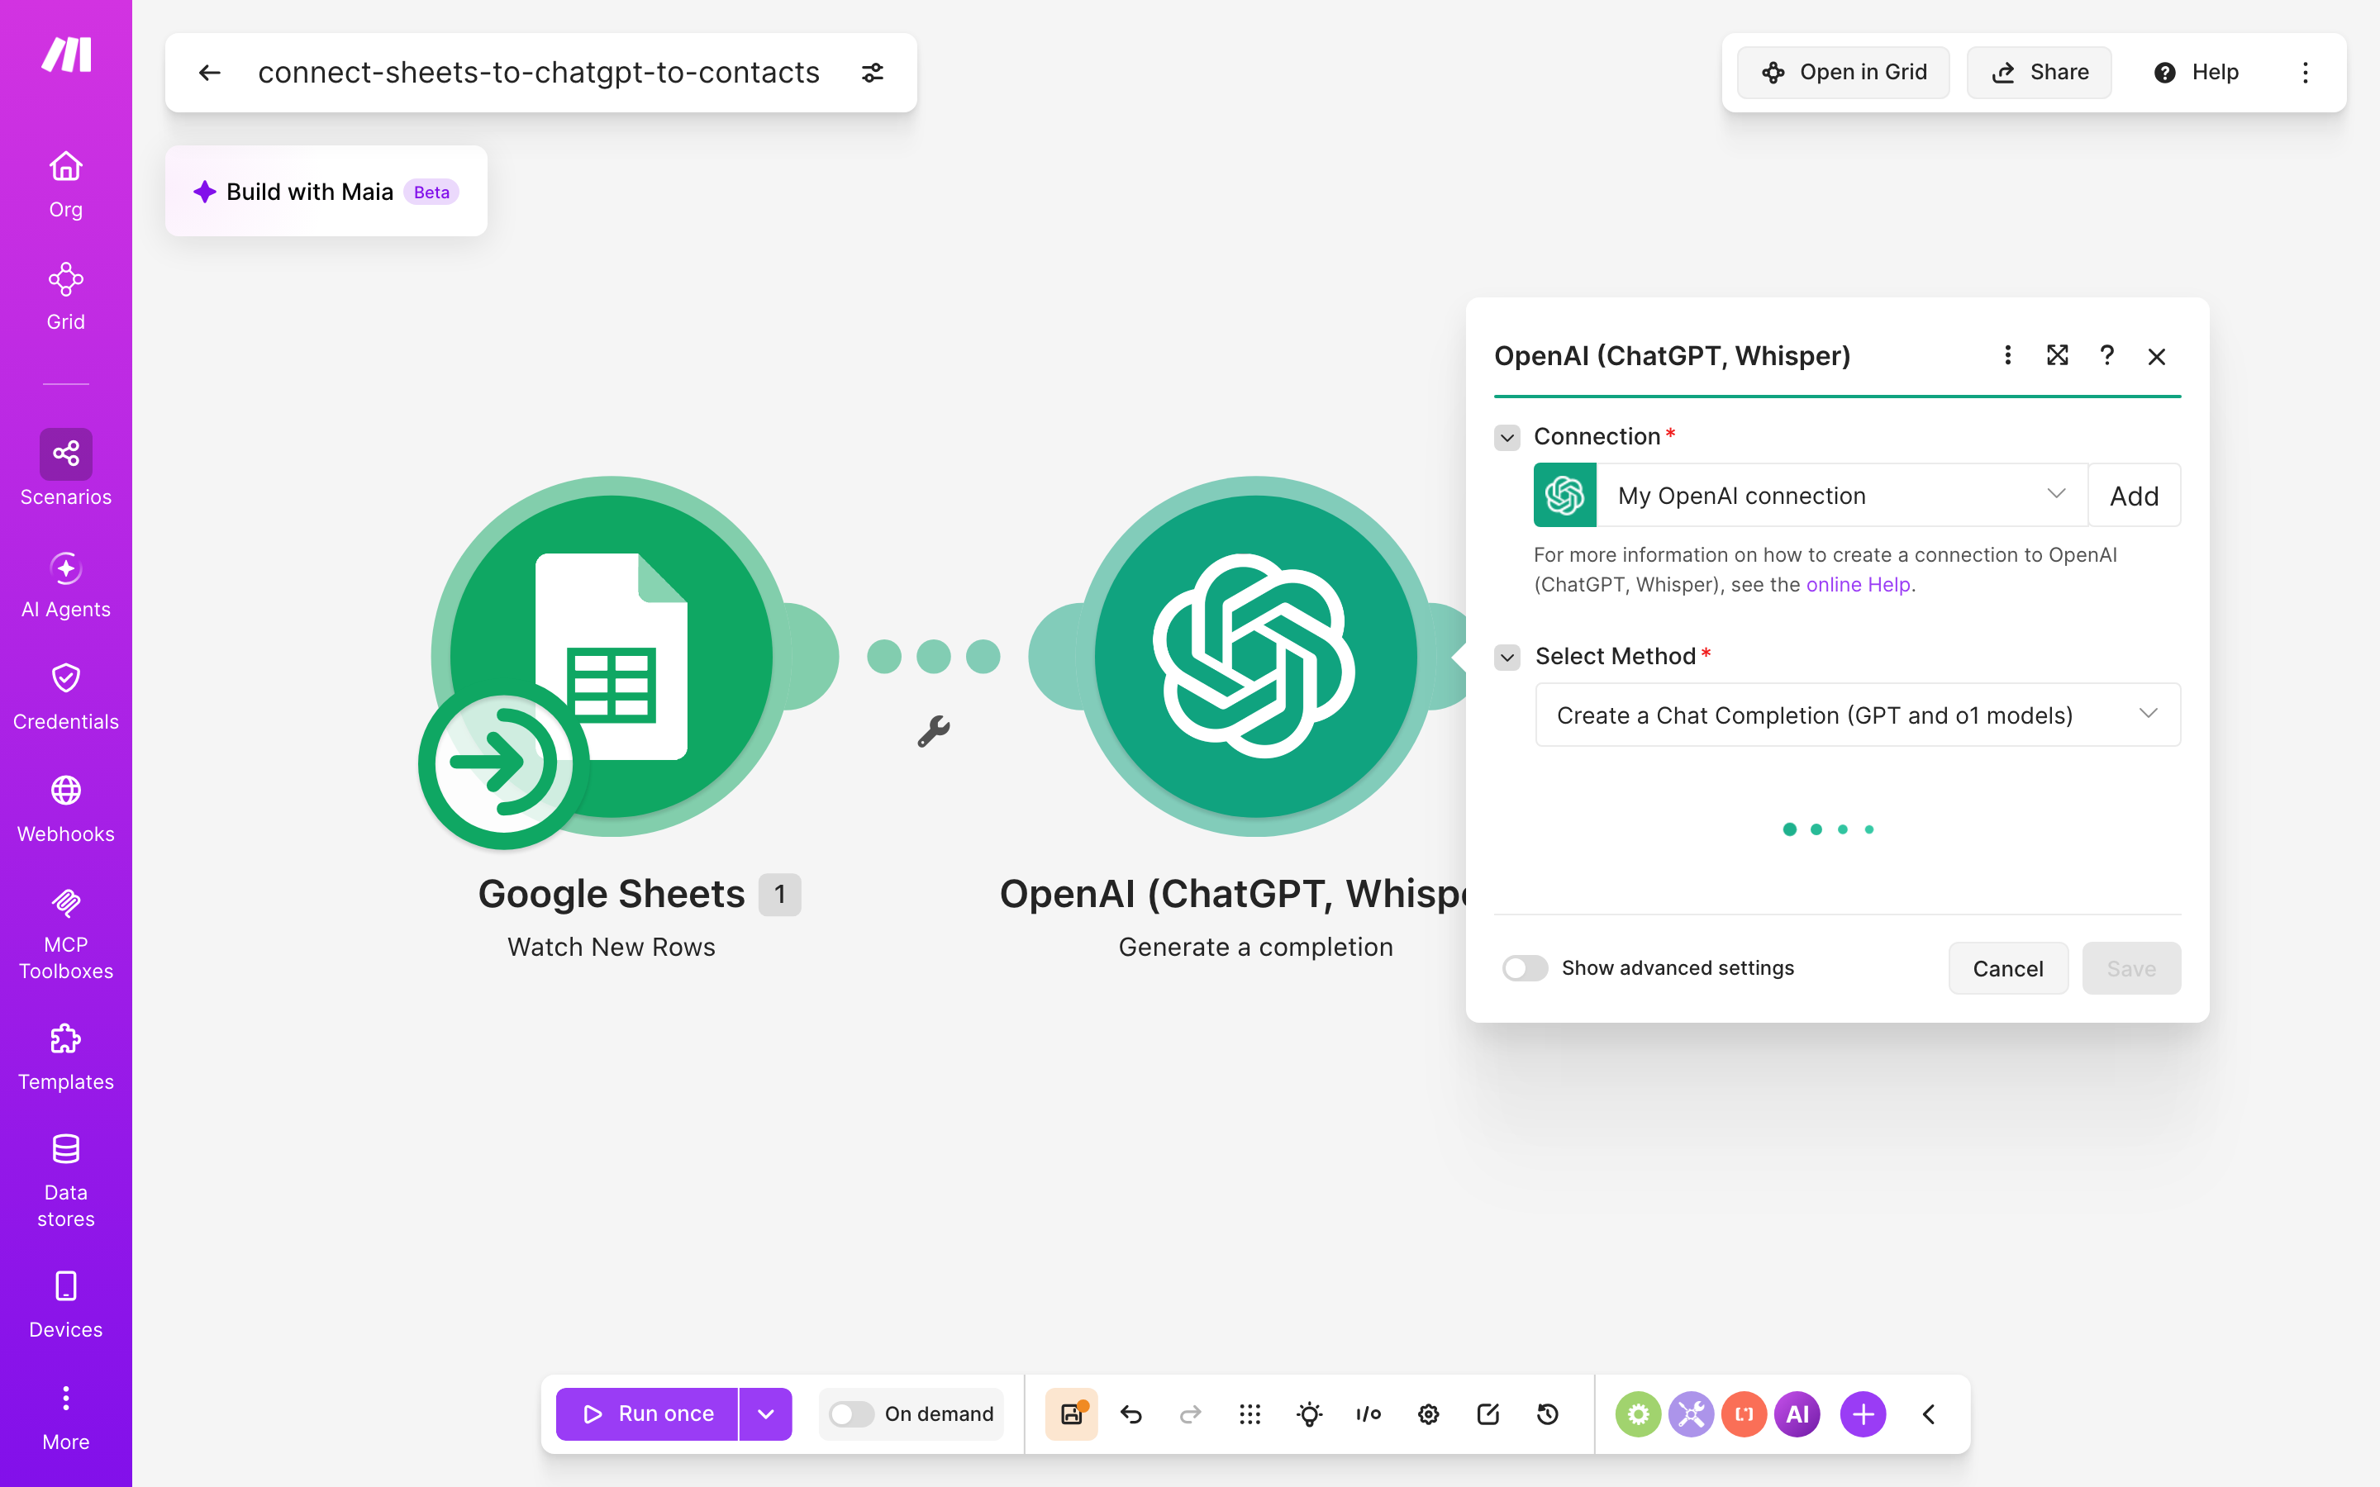
Task: Open scenario inputs and outputs icon
Action: pos(1369,1414)
